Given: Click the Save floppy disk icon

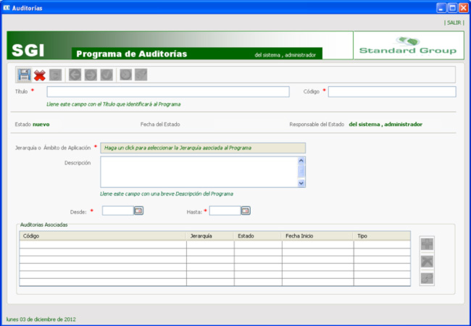Looking at the screenshot, I should 24,75.
